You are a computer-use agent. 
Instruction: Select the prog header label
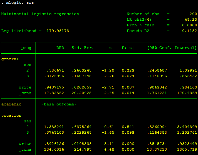(x=26, y=48)
